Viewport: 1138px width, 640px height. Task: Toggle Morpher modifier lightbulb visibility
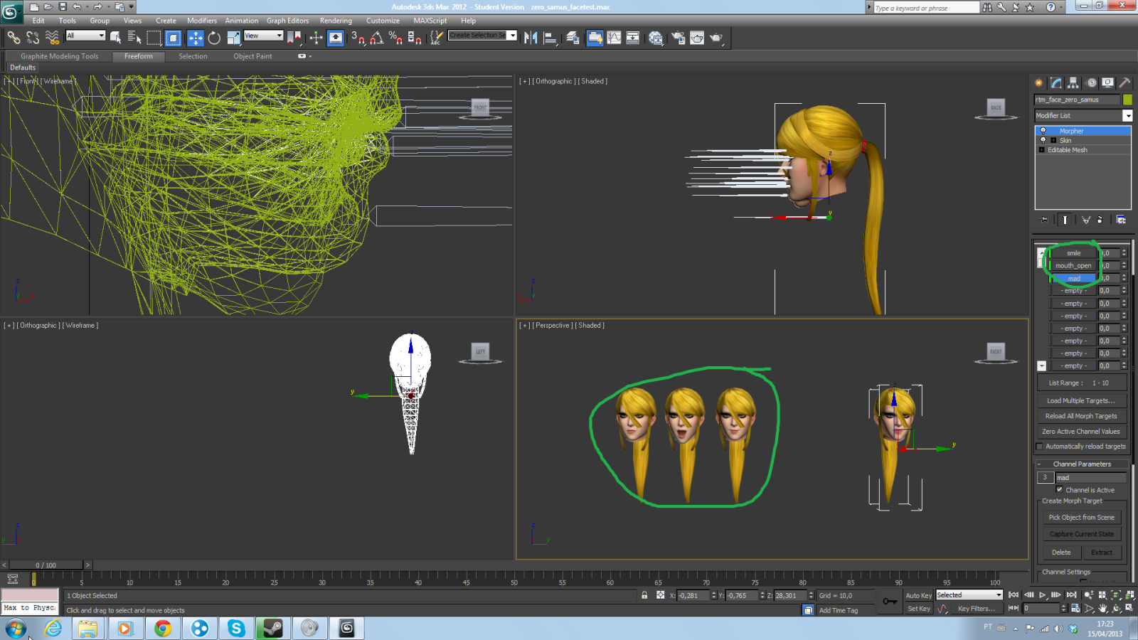(x=1043, y=131)
